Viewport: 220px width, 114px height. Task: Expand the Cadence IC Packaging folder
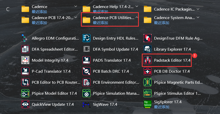tap(198, 9)
